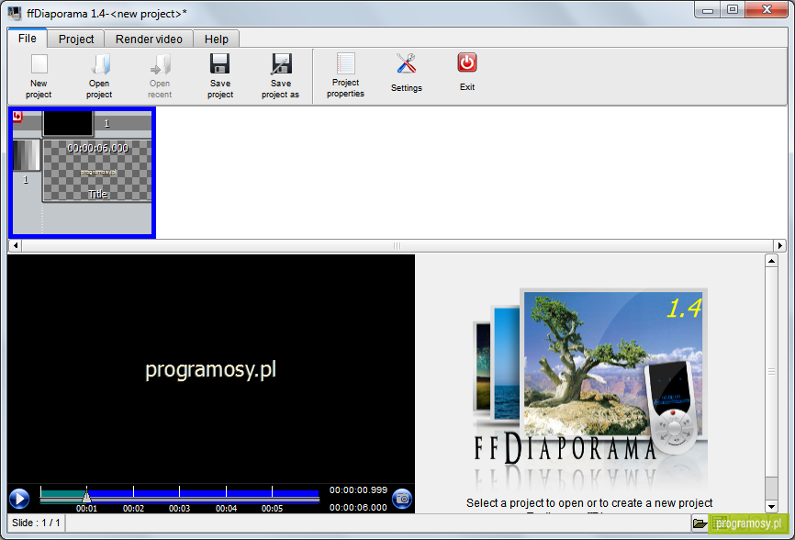Click the 'Slide : 1 / 1' status text
This screenshot has width=795, height=540.
(36, 523)
